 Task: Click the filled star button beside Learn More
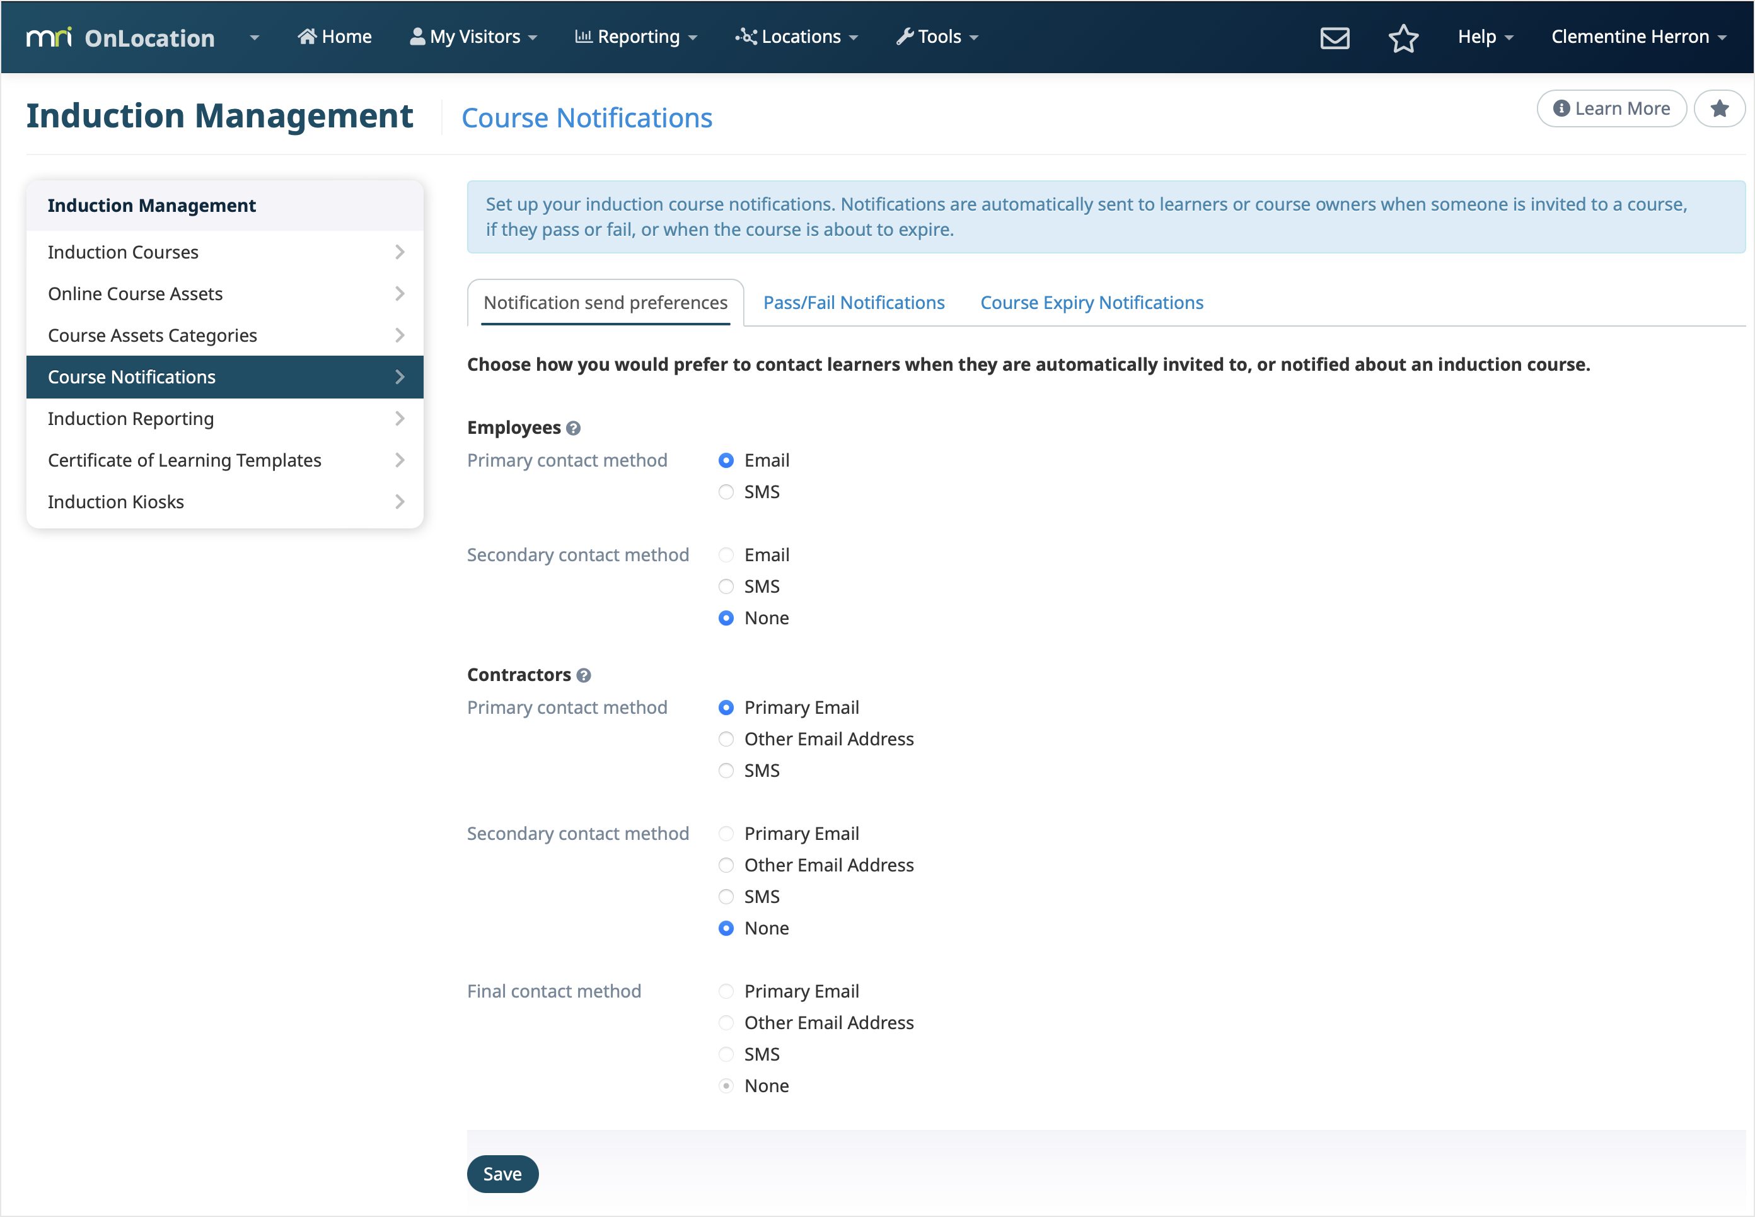[1718, 109]
